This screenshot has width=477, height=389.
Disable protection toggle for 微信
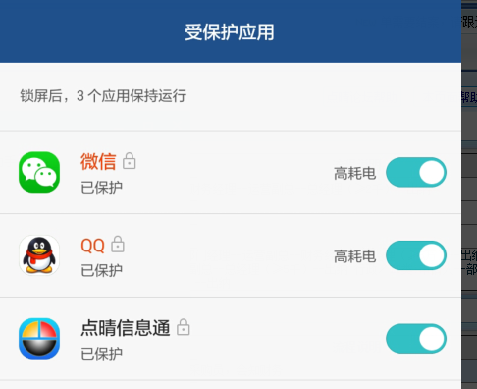(416, 172)
